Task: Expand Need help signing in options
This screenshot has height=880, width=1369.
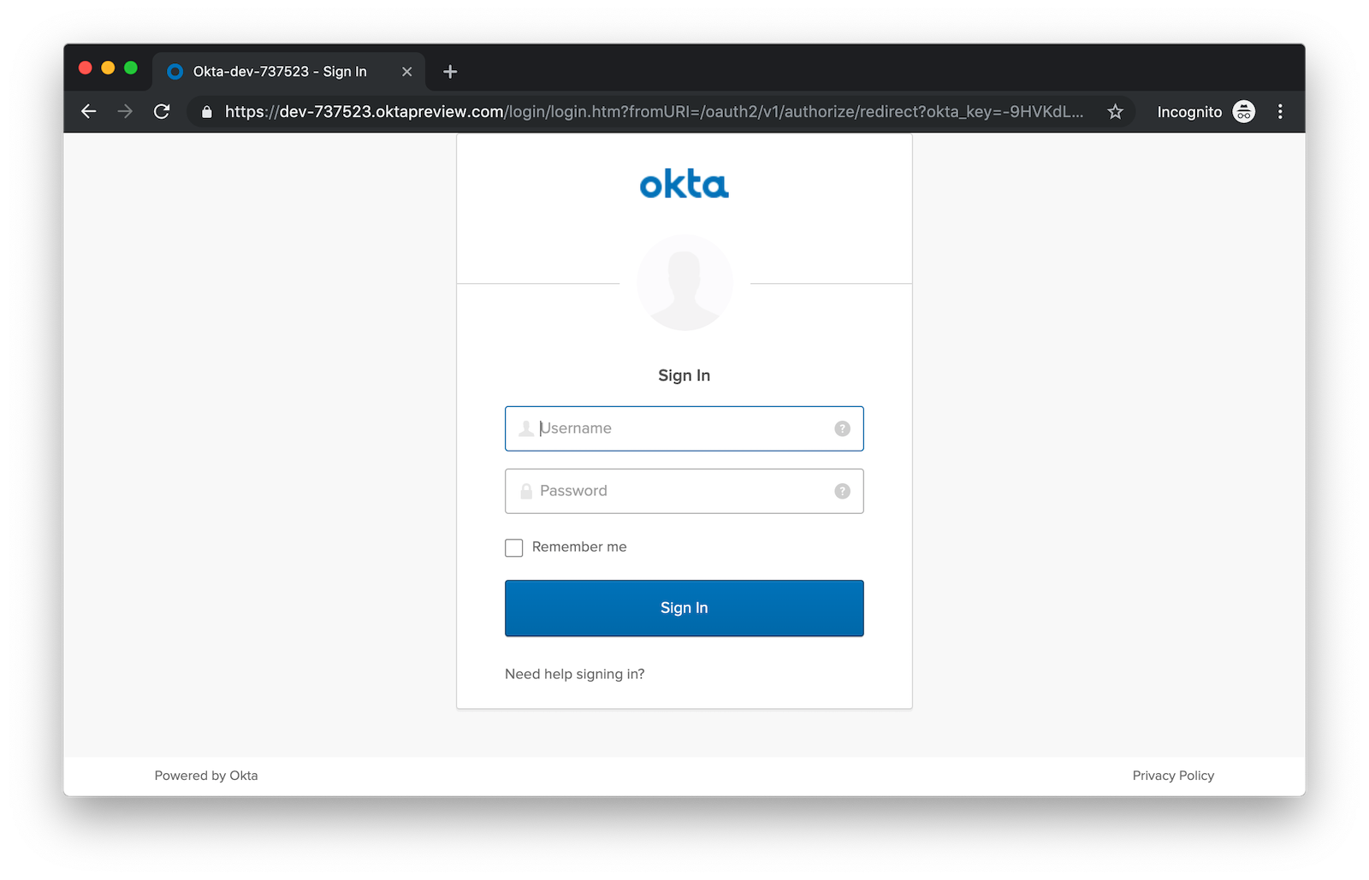Action: [574, 674]
